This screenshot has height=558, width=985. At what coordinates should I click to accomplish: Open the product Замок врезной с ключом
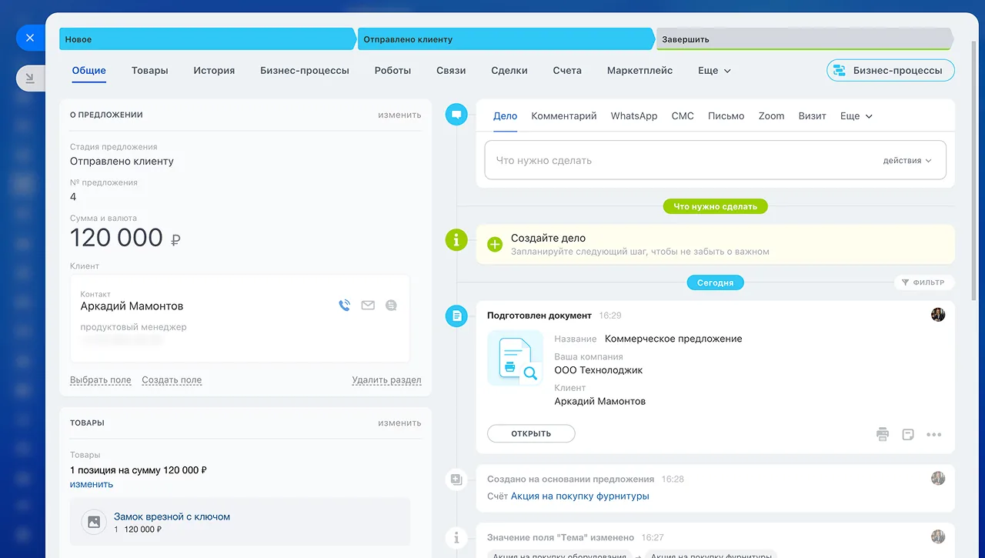(x=172, y=516)
